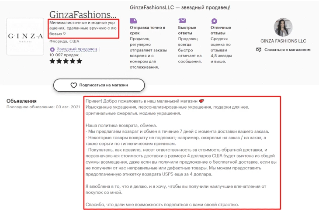Click the Звездный продавец badge link
The width and height of the screenshot is (319, 210).
tap(77, 49)
